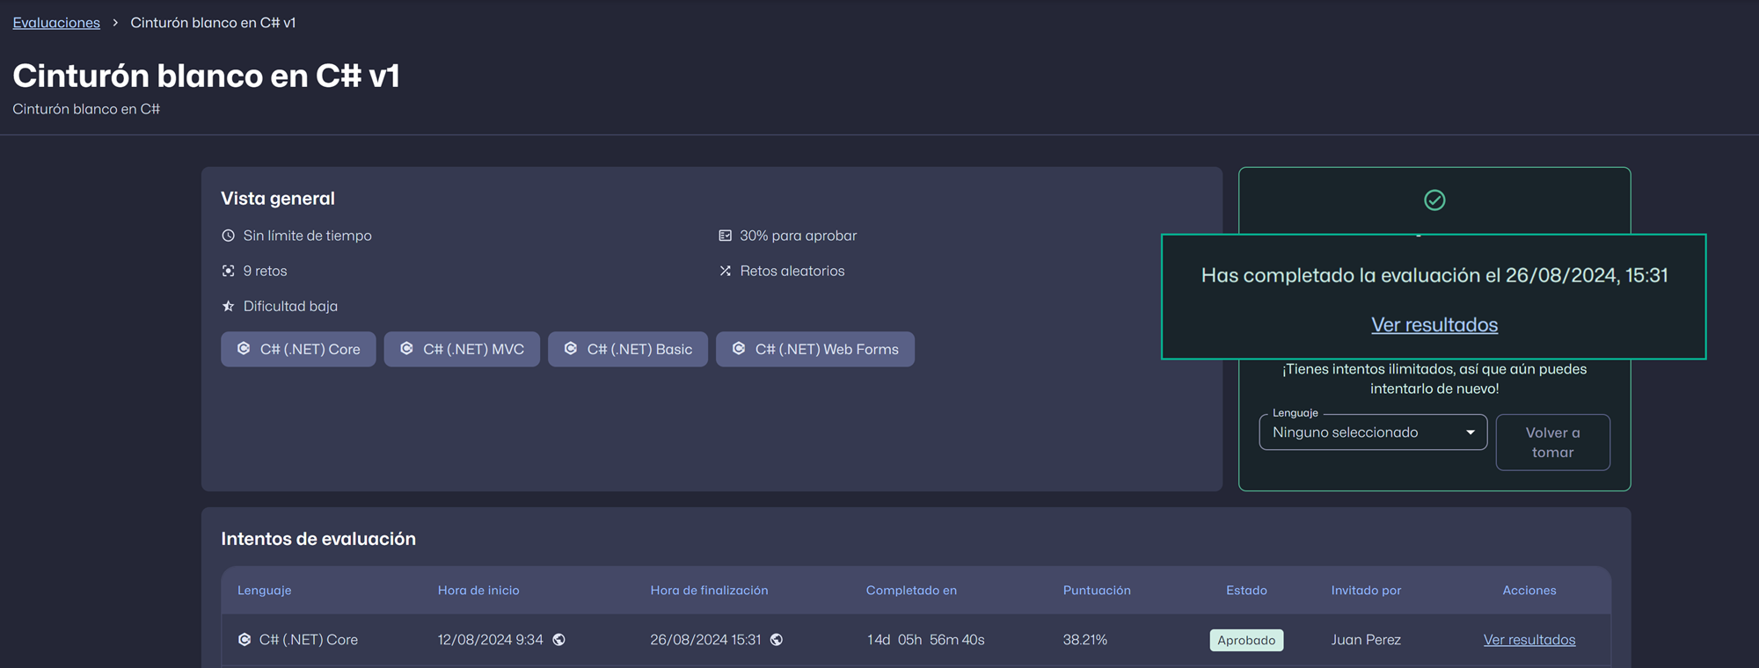Open the Ver resultados link in the completion card
Viewport: 1759px width, 668px height.
click(1434, 325)
